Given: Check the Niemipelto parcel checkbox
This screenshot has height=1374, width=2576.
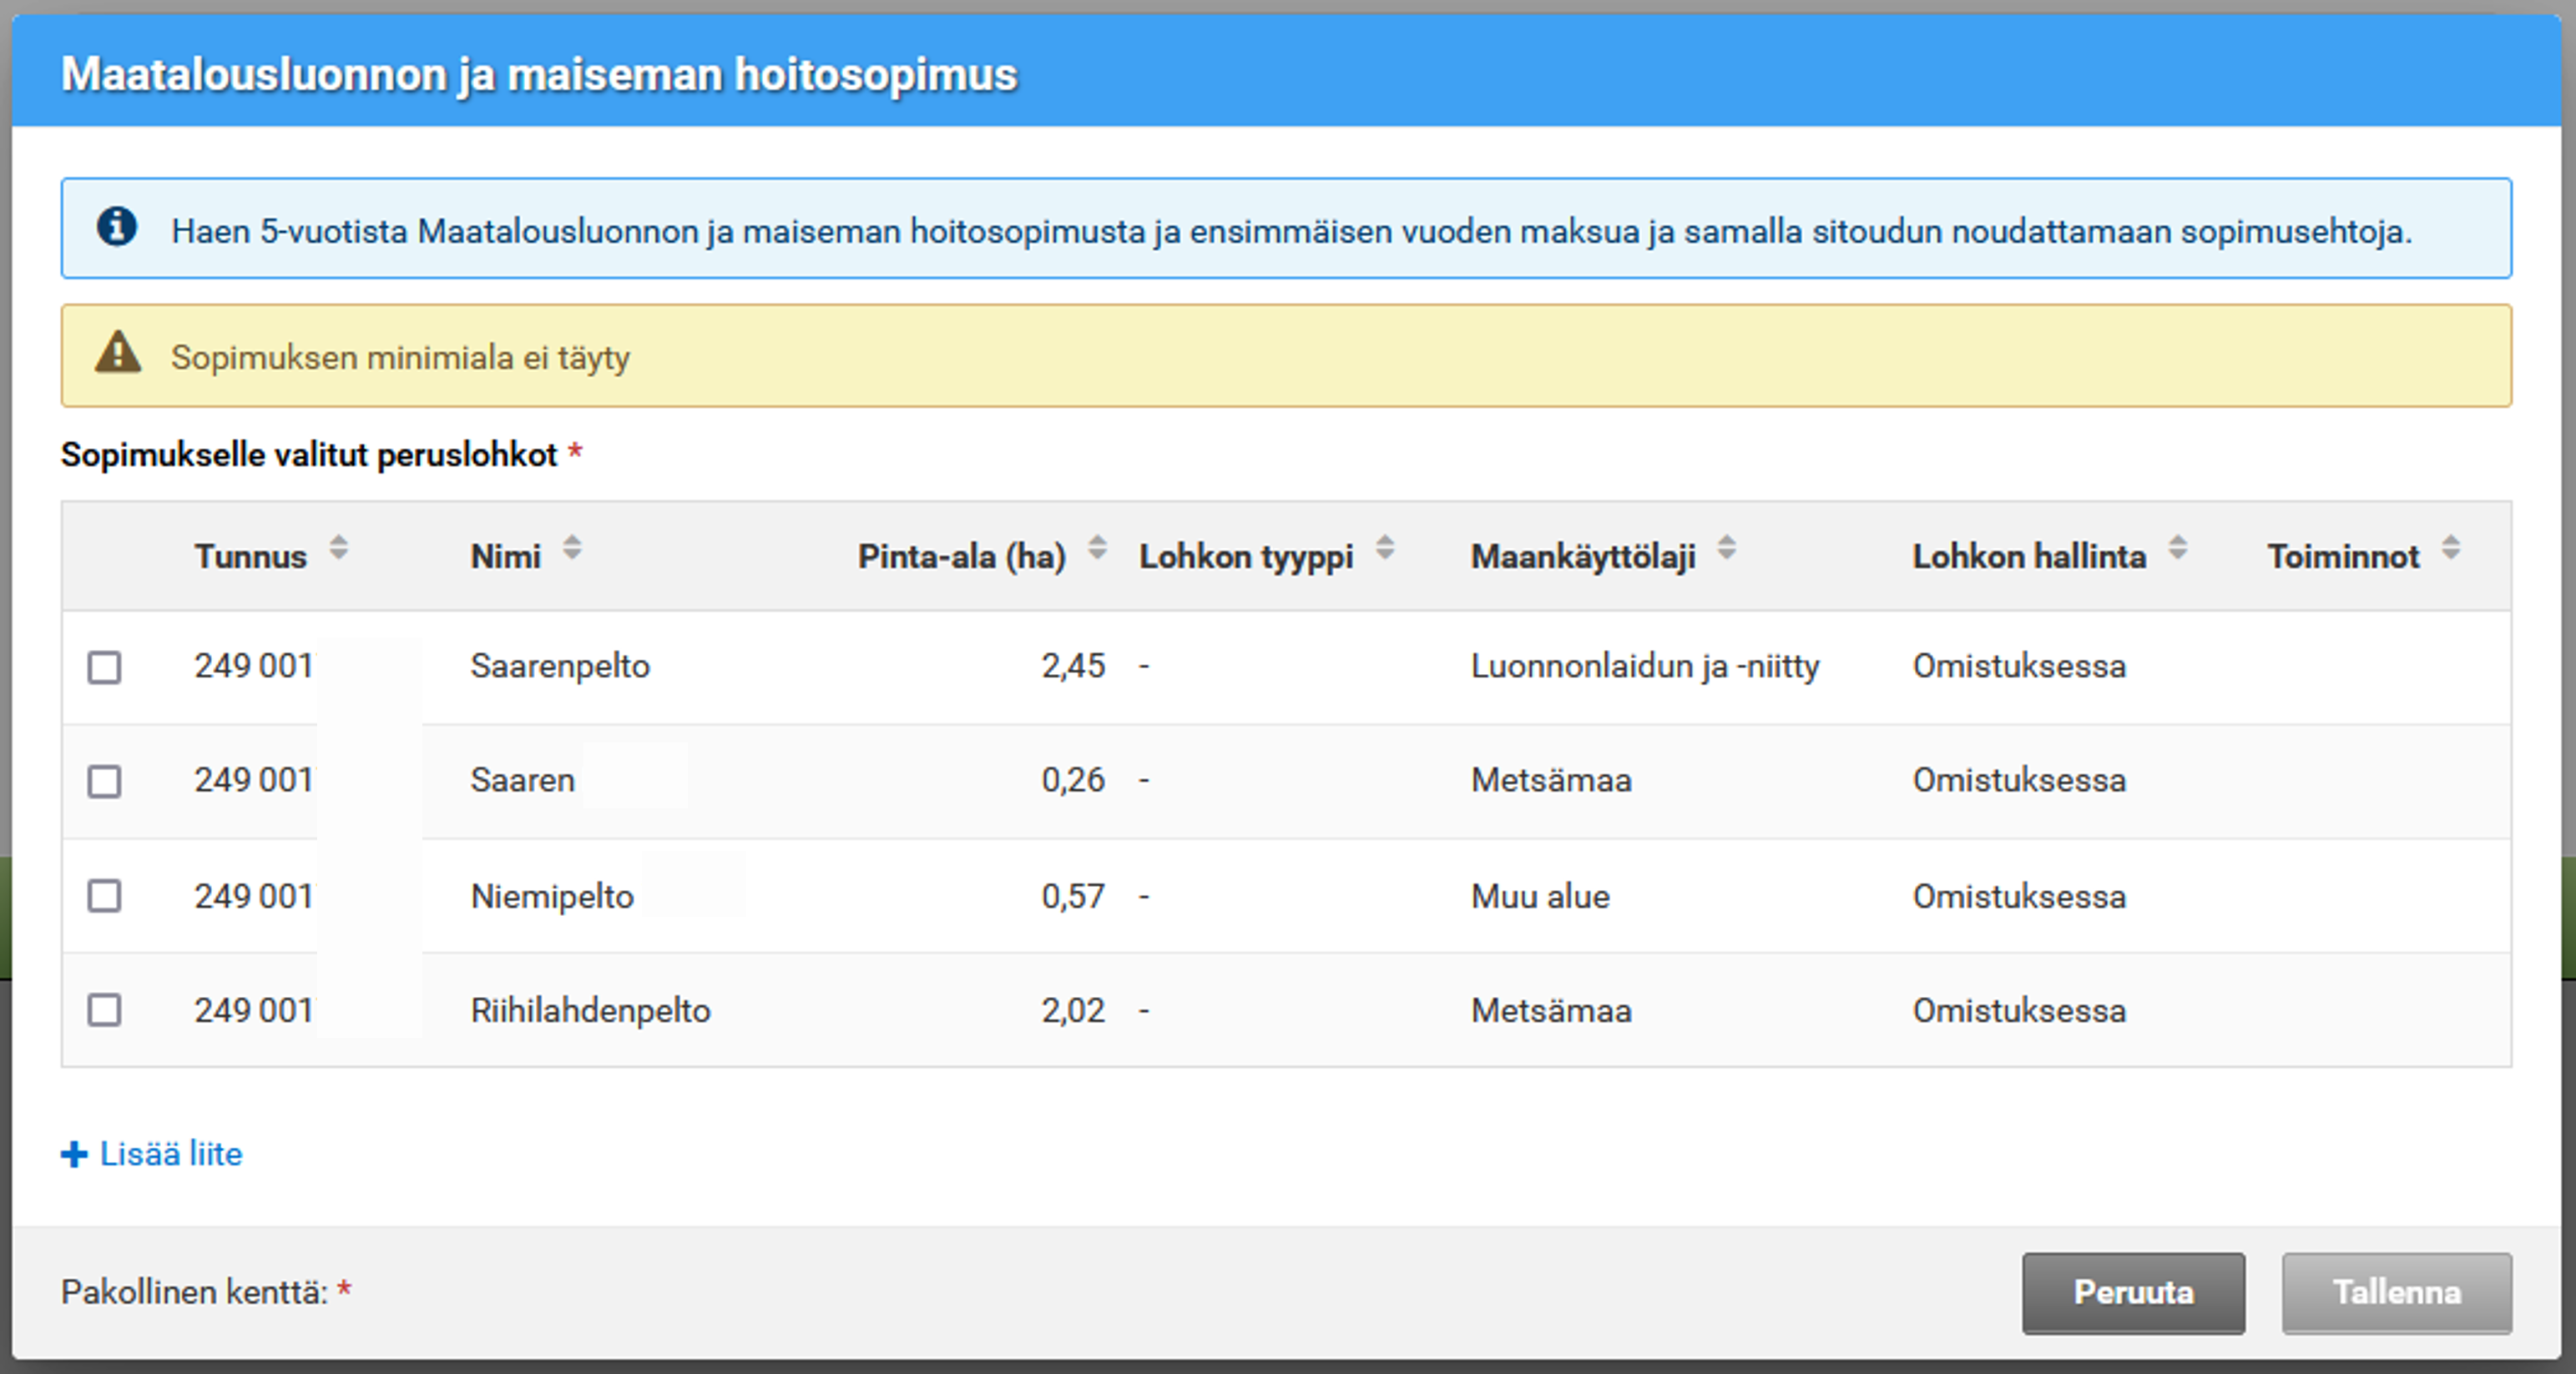Looking at the screenshot, I should click(105, 896).
